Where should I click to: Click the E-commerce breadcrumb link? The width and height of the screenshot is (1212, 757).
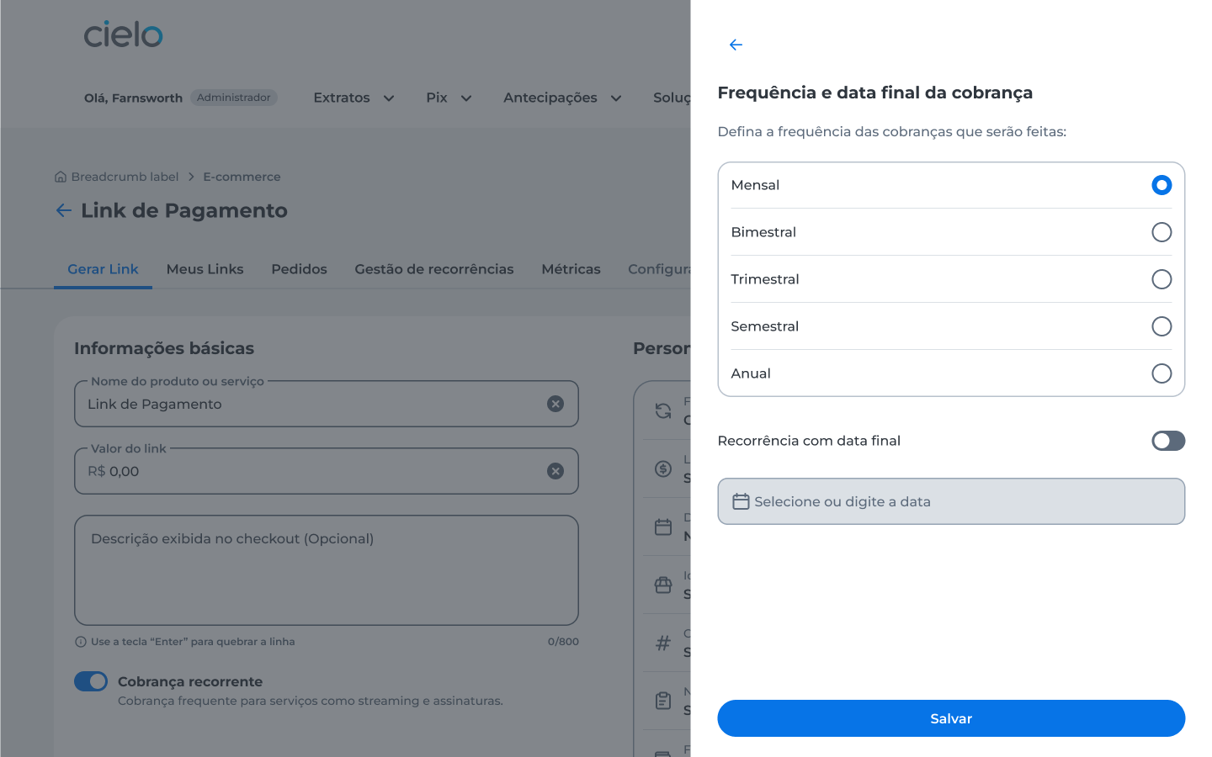(242, 177)
